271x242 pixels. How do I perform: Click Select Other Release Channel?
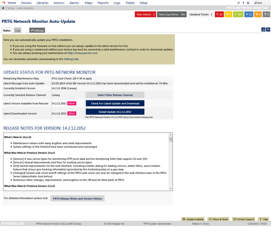[115, 95]
